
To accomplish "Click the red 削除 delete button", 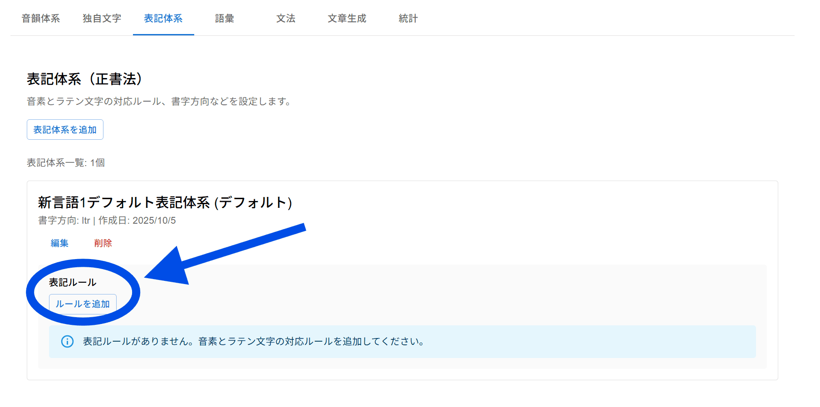I will [103, 243].
